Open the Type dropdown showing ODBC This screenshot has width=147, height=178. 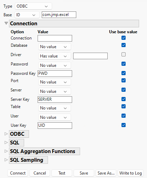click(33, 6)
